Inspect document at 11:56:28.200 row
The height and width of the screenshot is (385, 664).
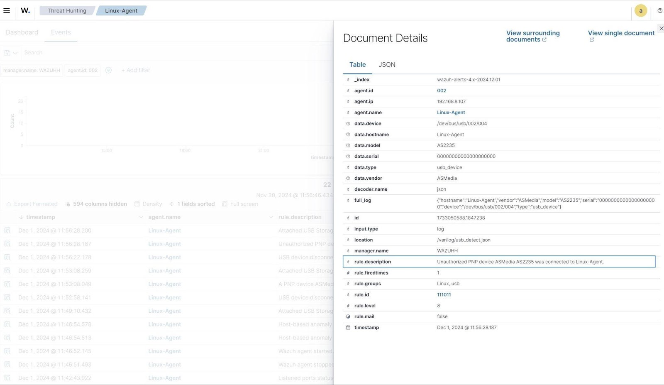point(7,231)
